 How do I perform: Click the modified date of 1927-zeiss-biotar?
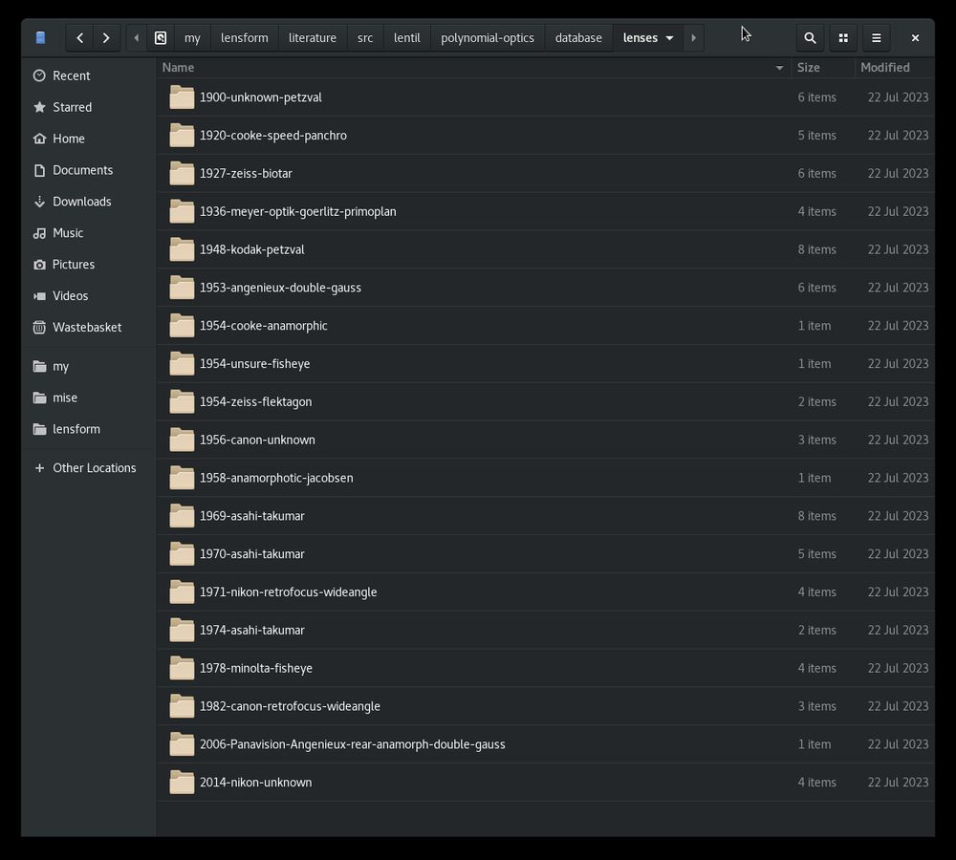click(x=898, y=174)
